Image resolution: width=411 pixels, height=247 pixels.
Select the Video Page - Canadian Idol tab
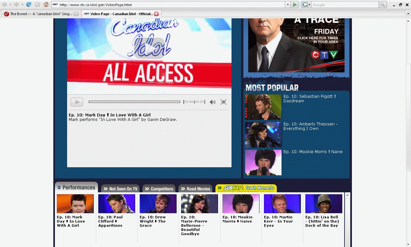pos(121,14)
